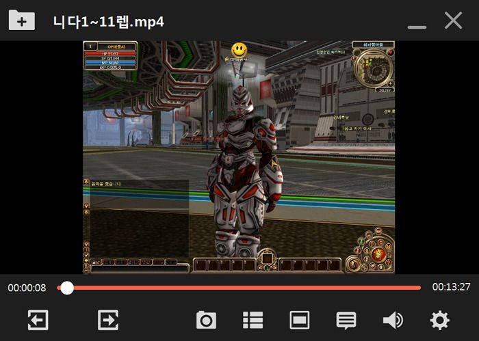479x341 pixels.
Task: Change the screen size mode icon
Action: click(x=300, y=320)
